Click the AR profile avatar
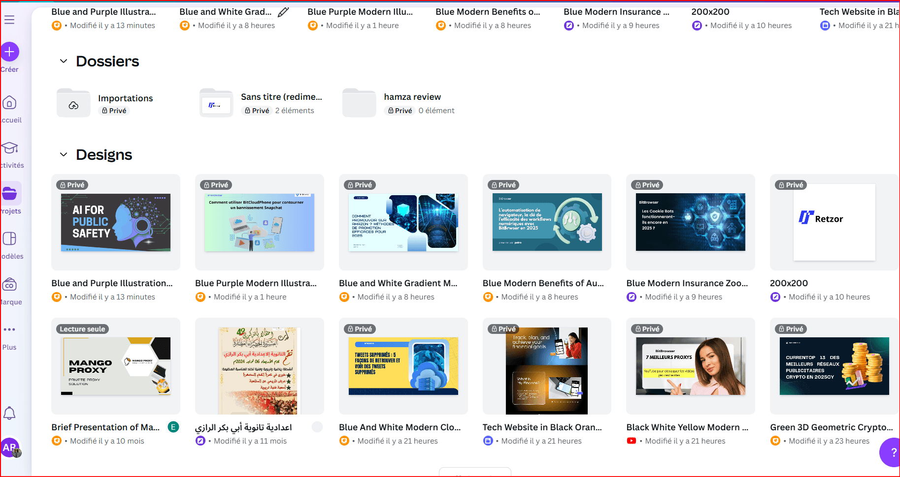The width and height of the screenshot is (900, 477). [10, 447]
